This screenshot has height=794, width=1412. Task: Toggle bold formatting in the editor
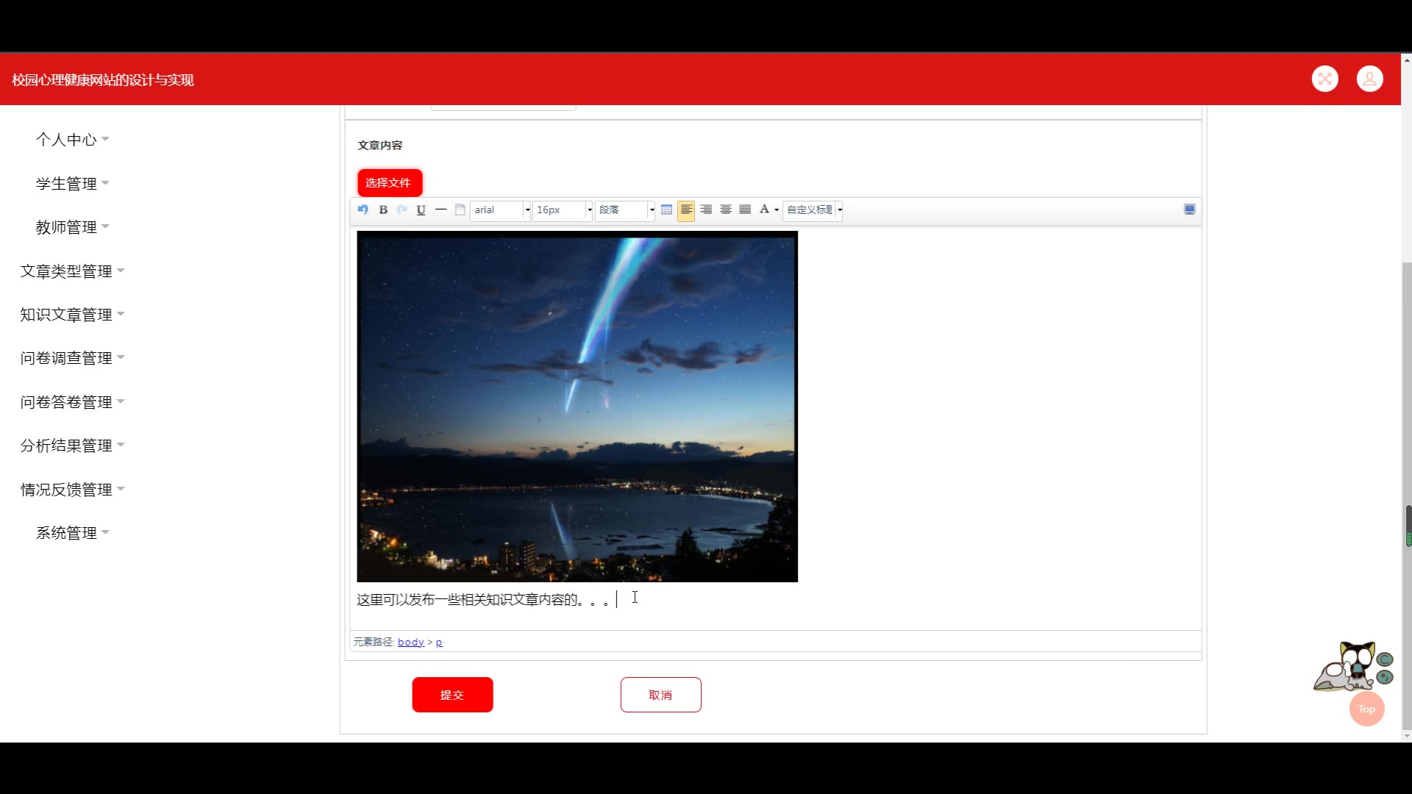coord(383,210)
